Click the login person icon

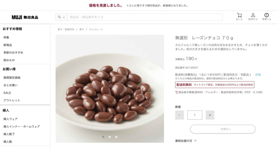point(253,15)
